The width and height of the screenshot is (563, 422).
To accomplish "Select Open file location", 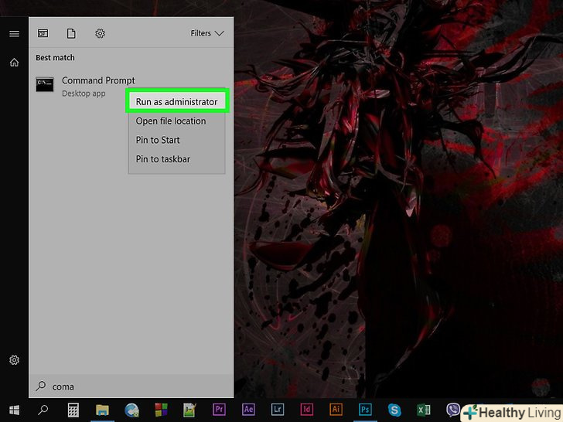I will tap(176, 121).
